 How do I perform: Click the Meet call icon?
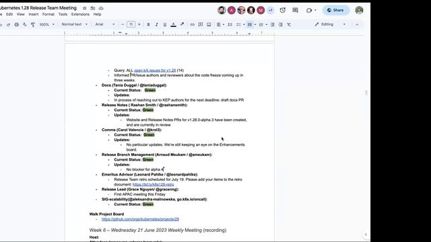309,10
